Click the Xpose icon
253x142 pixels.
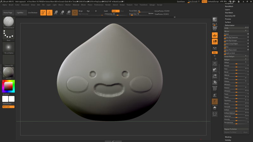[215, 114]
